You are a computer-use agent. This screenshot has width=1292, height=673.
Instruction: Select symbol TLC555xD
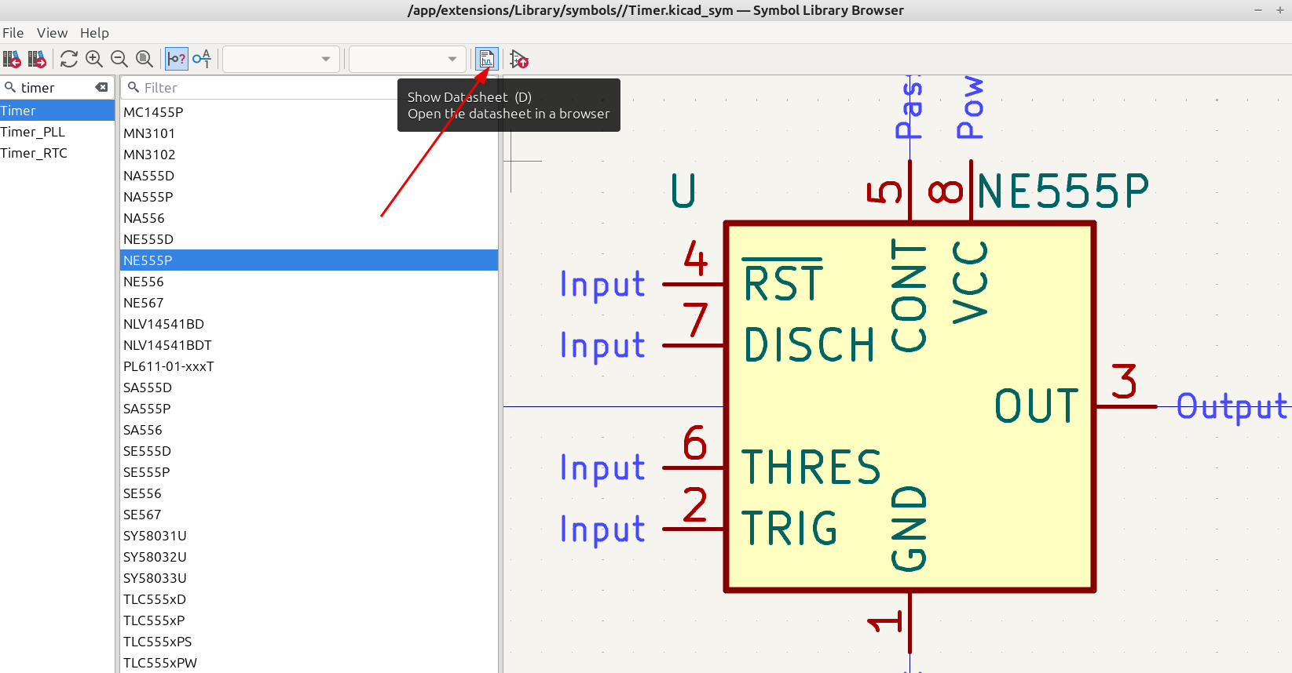(309, 599)
